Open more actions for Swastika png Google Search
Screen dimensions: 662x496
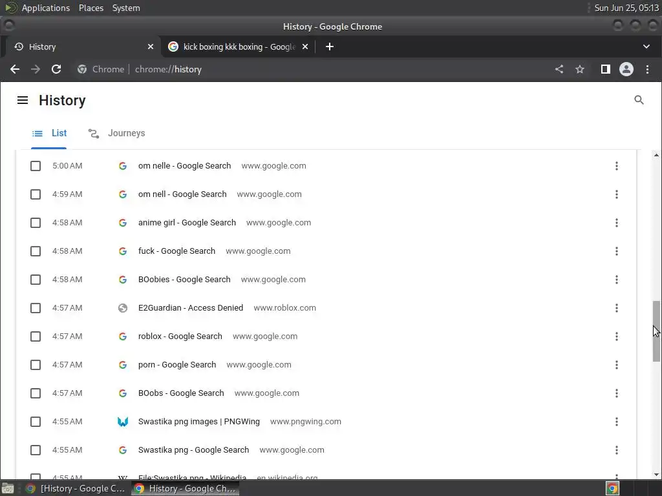point(616,450)
